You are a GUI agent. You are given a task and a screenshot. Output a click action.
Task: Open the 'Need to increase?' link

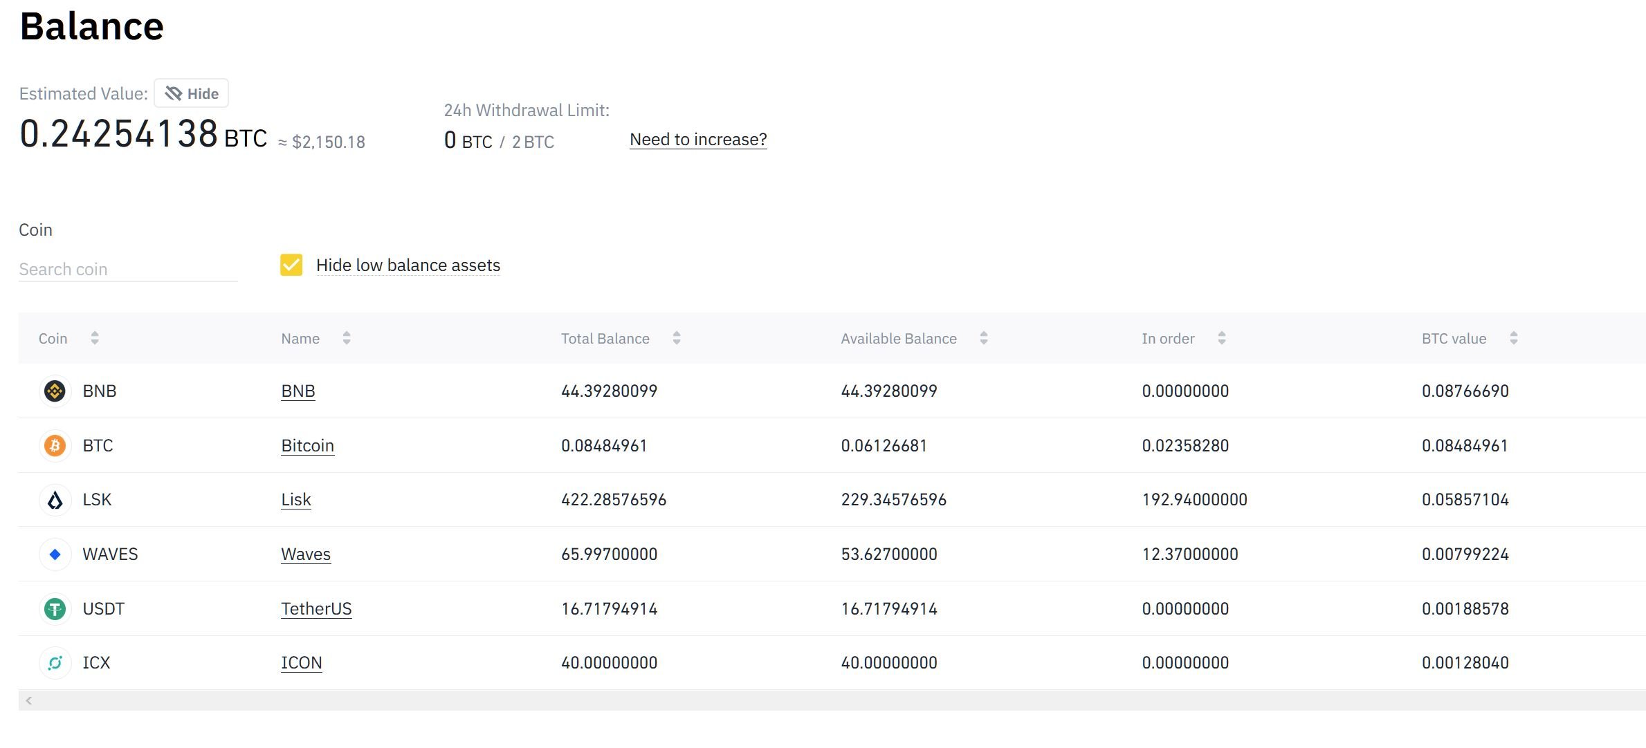pyautogui.click(x=698, y=140)
